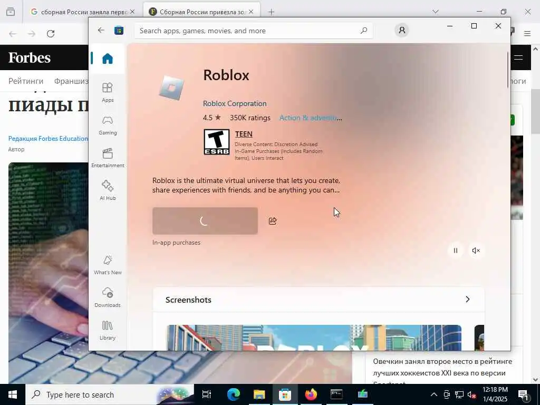Open the notifications action center
The width and height of the screenshot is (540, 405).
pyautogui.click(x=524, y=394)
